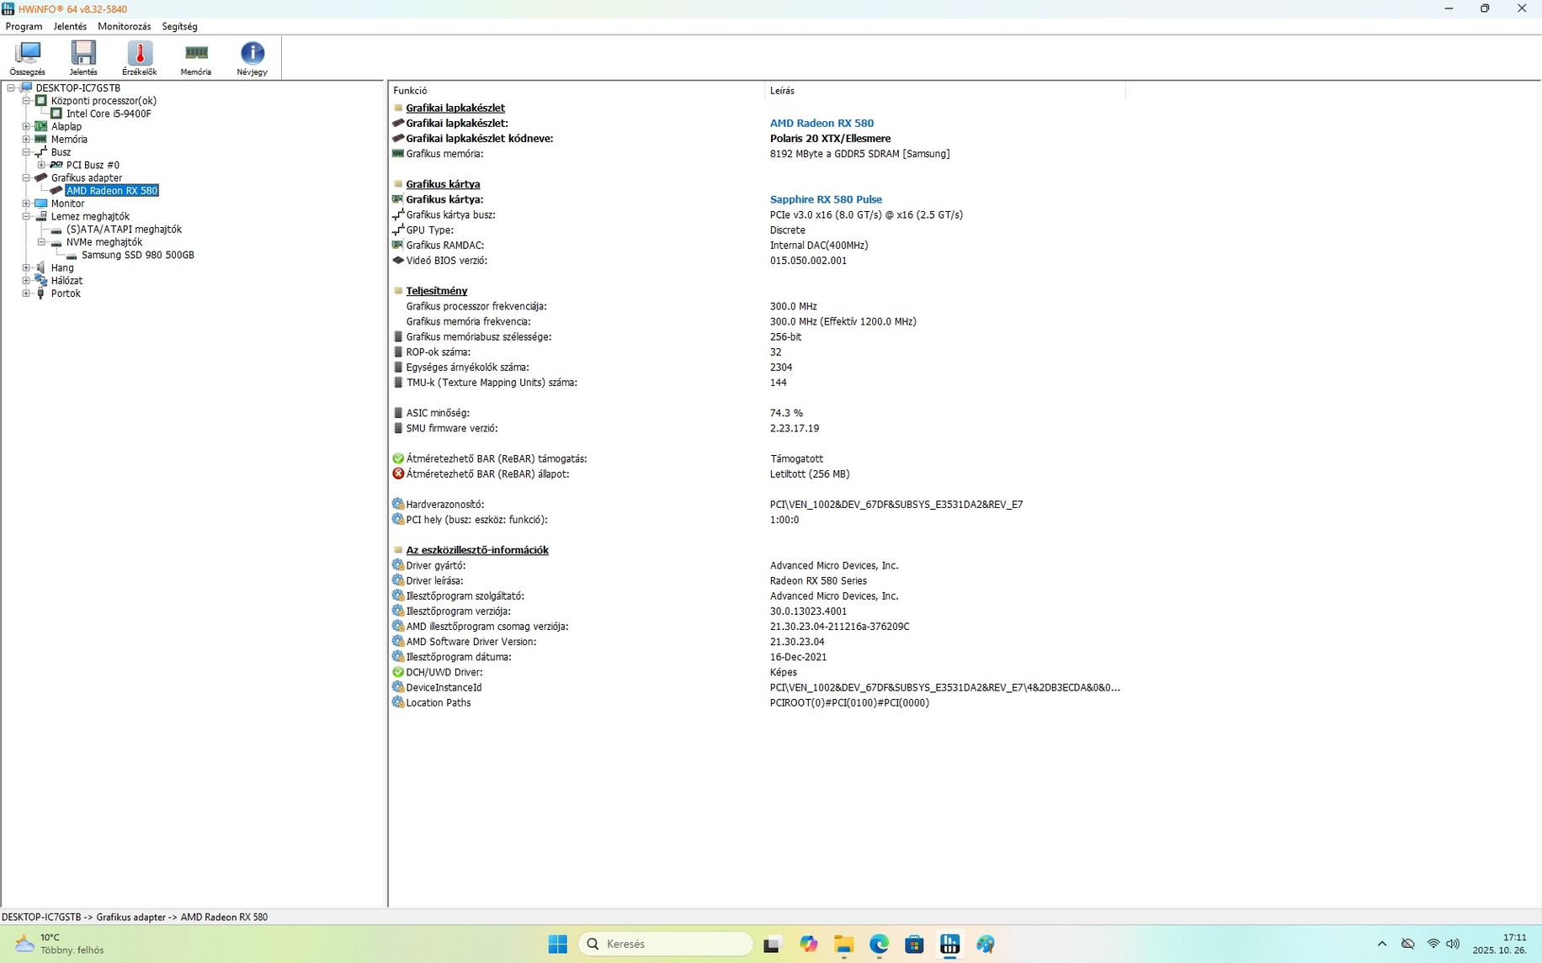Open the Copilot taskbar icon
Image resolution: width=1542 pixels, height=963 pixels.
click(x=808, y=944)
